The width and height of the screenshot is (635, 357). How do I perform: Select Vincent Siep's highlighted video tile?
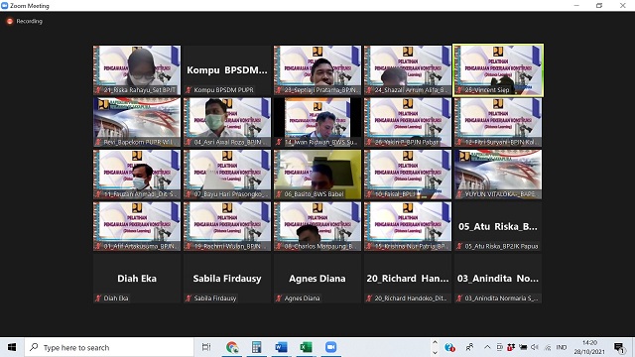coord(498,70)
